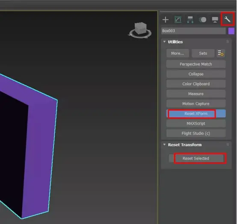Open the Motion panel icon
Viewport: 237px width, 224px height.
202,20
